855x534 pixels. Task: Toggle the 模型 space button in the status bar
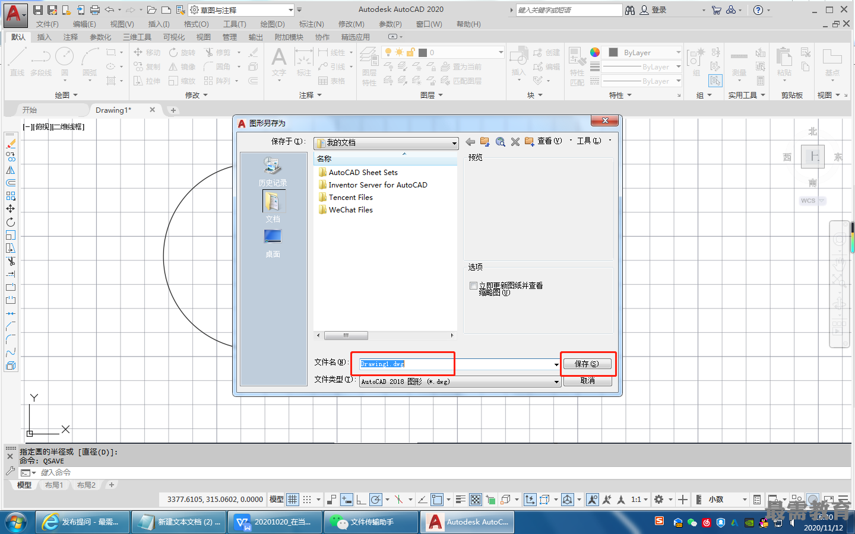(x=277, y=500)
